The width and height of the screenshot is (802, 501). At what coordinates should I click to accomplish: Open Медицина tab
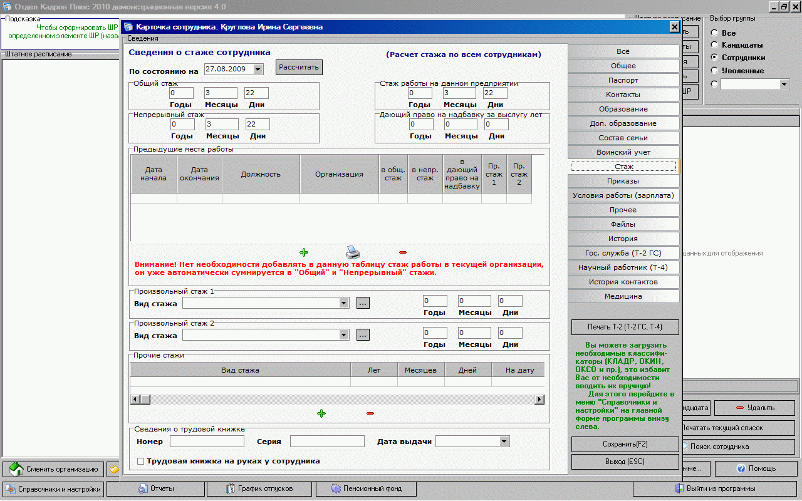point(623,296)
